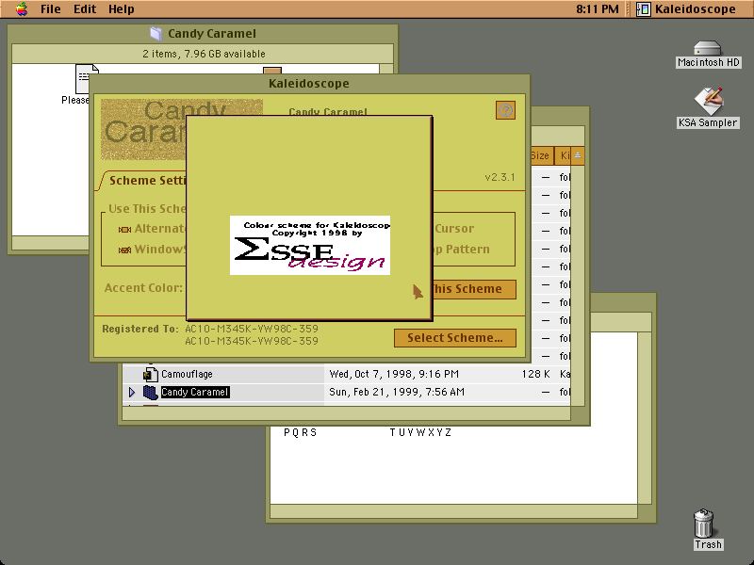The width and height of the screenshot is (754, 565).
Task: Select the Candy Caramel folder icon in list
Action: pos(151,393)
